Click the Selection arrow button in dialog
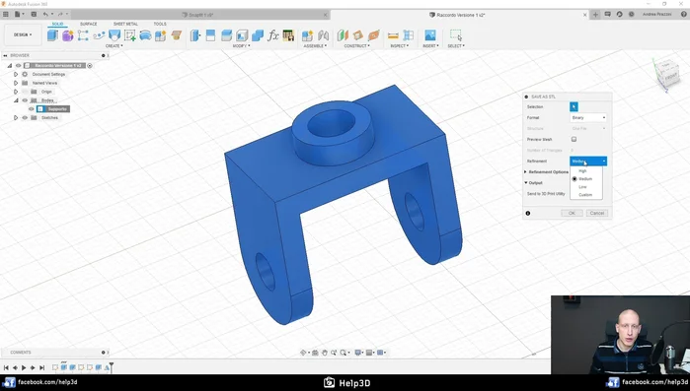This screenshot has height=391, width=690. (x=574, y=106)
